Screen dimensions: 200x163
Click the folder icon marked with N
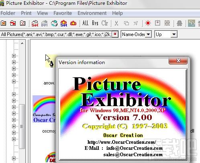[3, 23]
